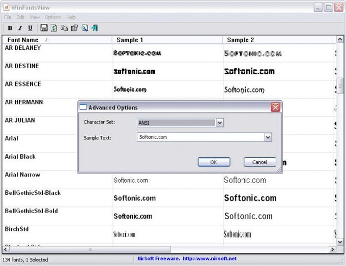346x266 pixels.
Task: Toggle bold formatting in toolbar
Action: (10, 28)
